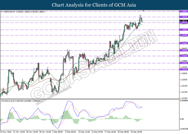Click the 1.32520 price axis value
The height and width of the screenshot is (134, 188).
184,80
